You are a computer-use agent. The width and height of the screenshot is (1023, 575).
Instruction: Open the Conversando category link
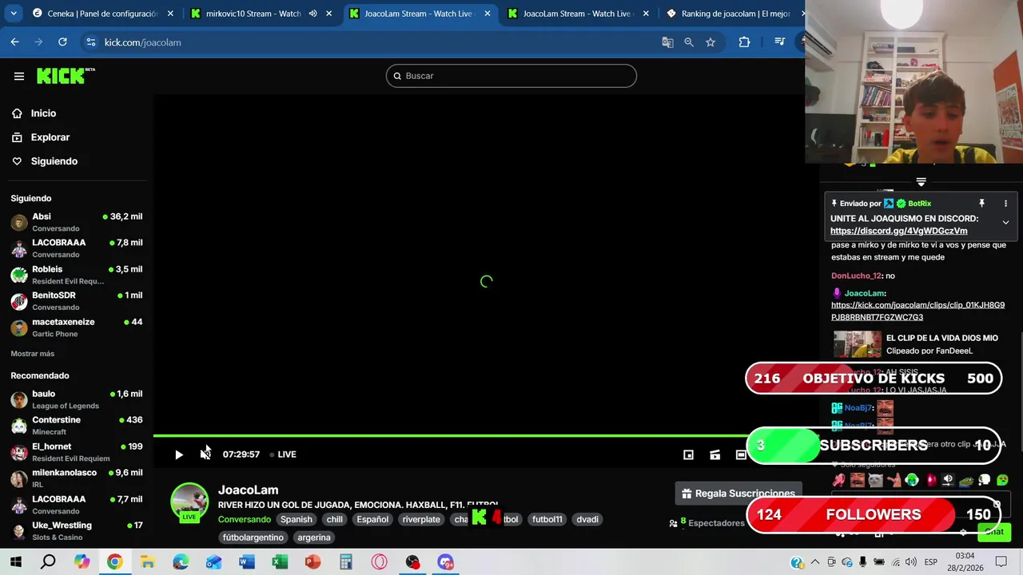pyautogui.click(x=245, y=519)
